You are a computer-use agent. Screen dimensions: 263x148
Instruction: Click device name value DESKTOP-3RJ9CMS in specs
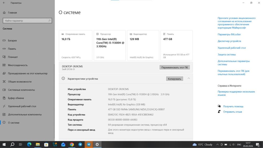coord(118,89)
